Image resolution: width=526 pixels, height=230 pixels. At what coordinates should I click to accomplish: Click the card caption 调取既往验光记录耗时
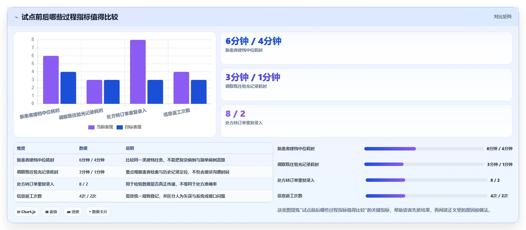[x=246, y=86]
